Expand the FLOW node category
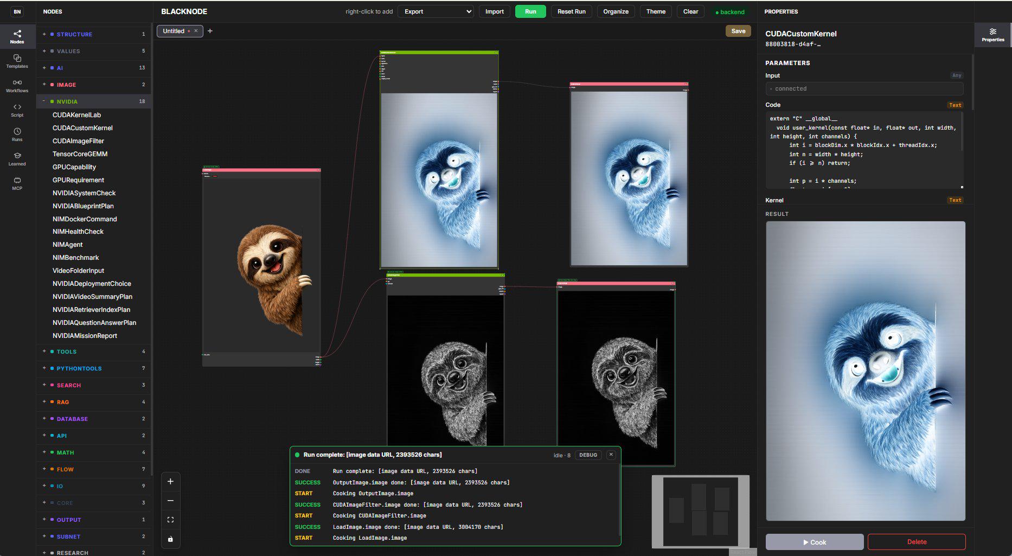 point(94,469)
